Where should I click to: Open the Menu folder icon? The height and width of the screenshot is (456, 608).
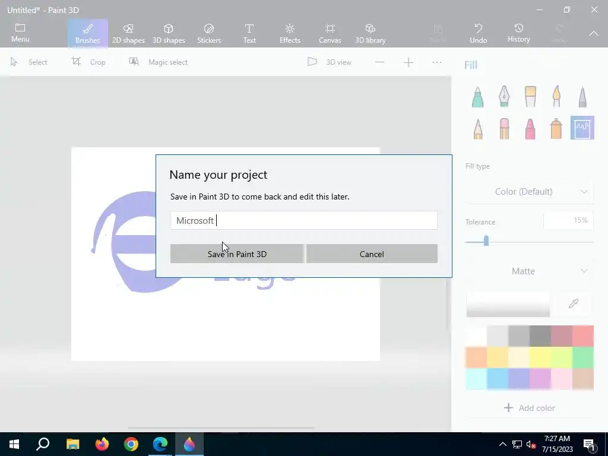[x=20, y=28]
